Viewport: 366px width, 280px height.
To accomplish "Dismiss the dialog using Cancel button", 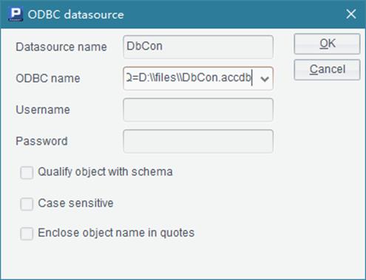I will coord(327,69).
